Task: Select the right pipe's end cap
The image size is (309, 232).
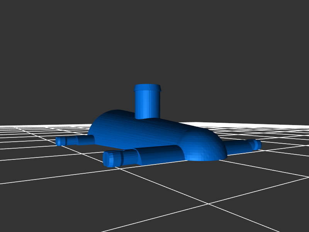Action: pos(257,144)
